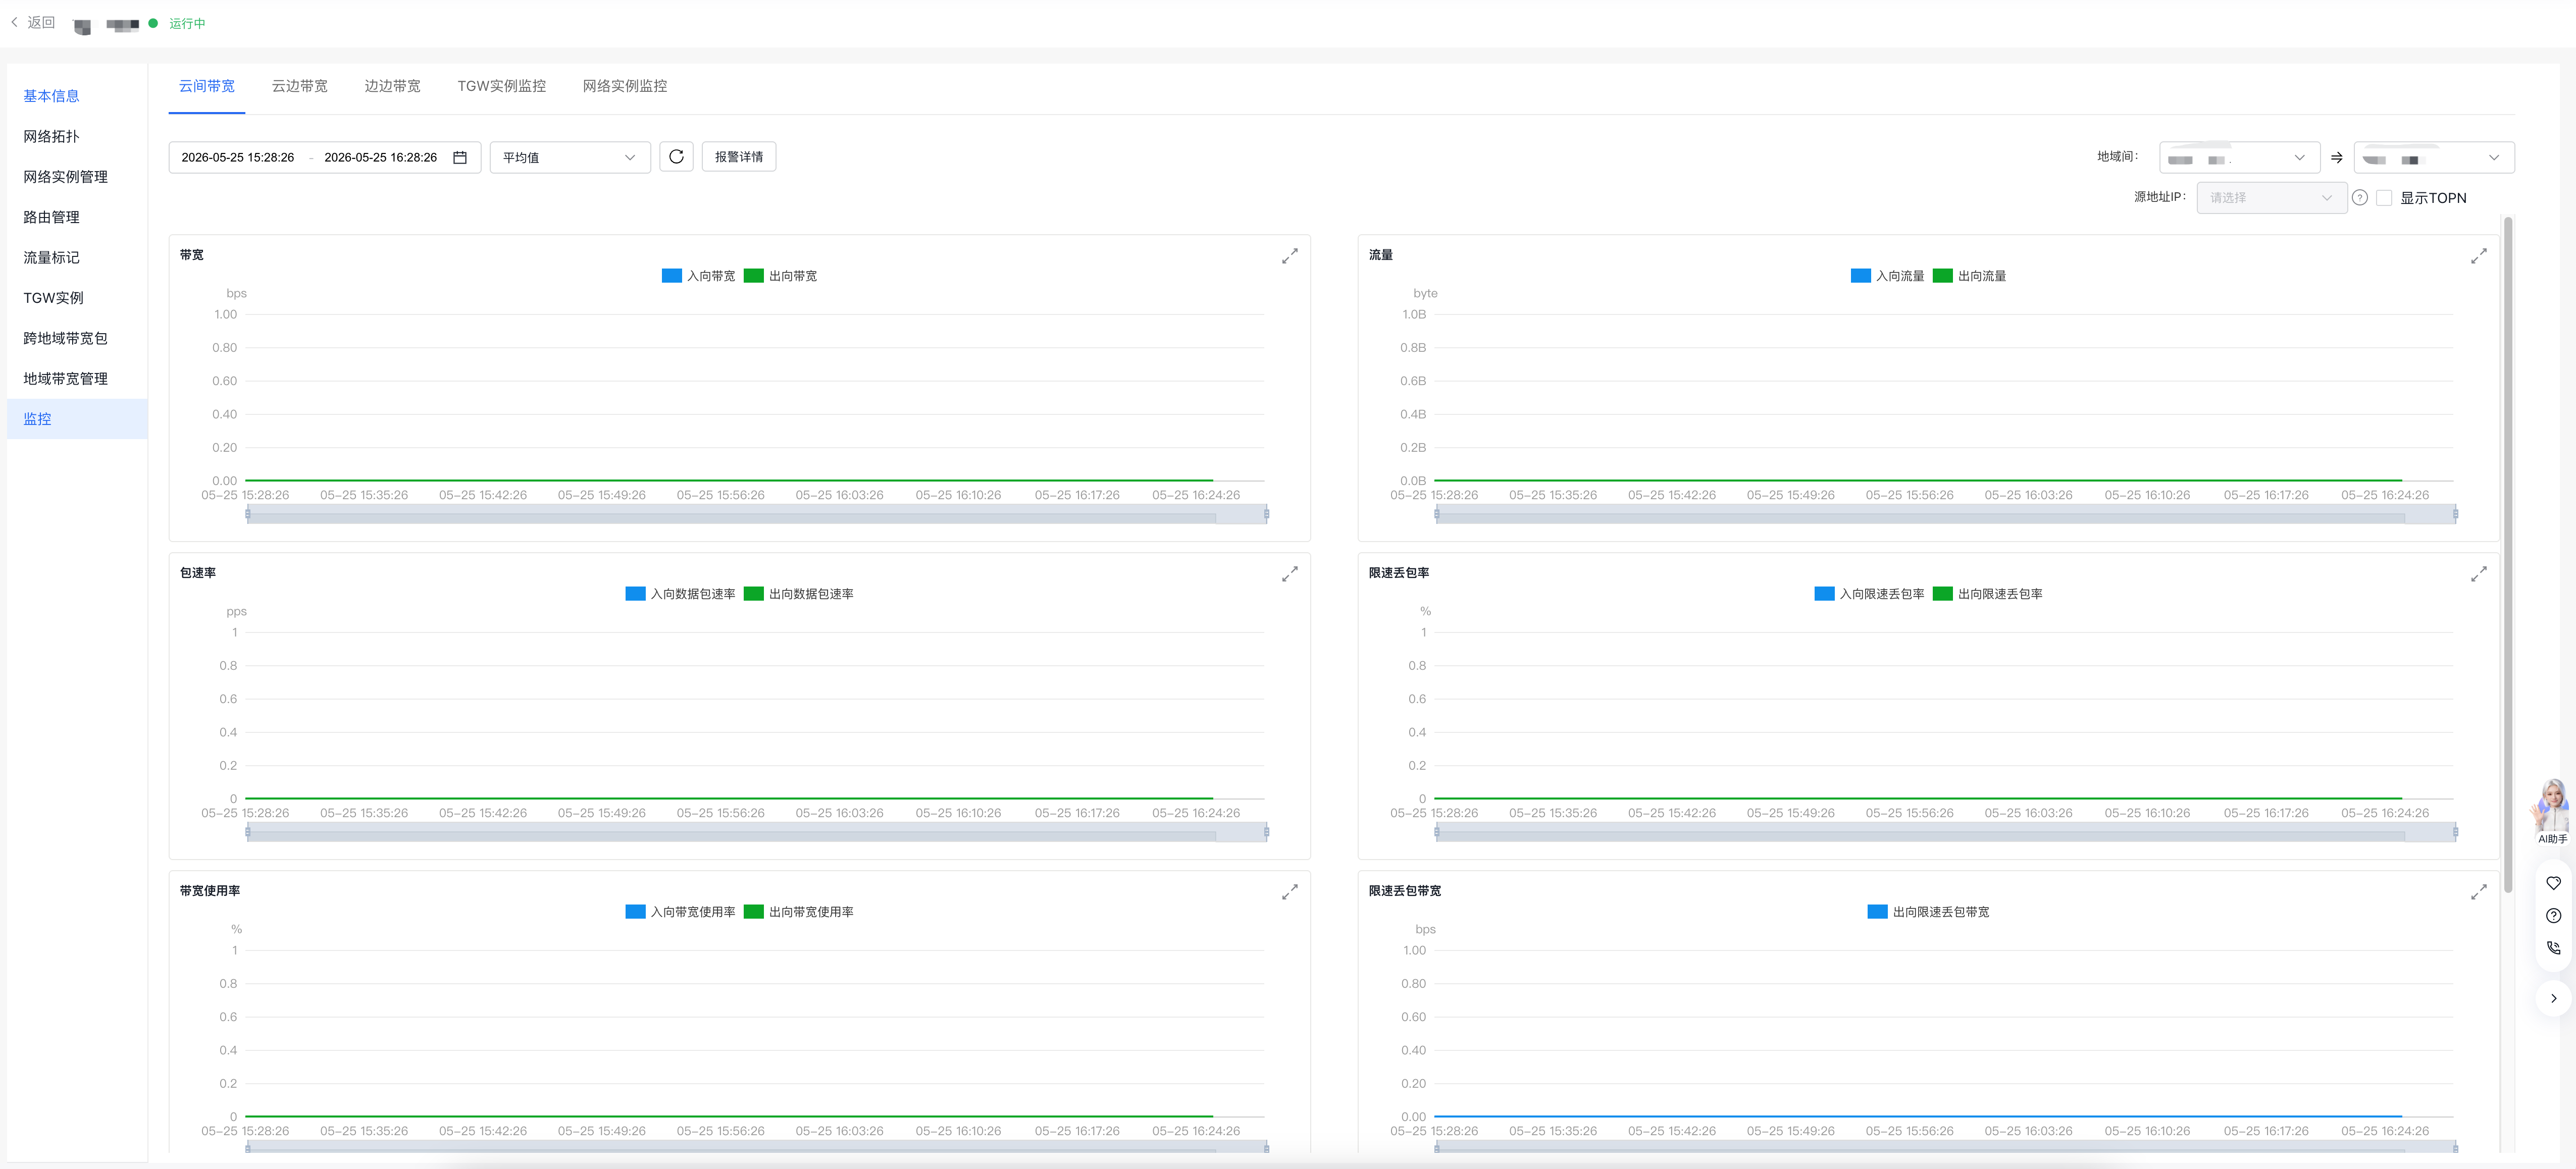Screen dimensions: 2576x1169
Task: Open the 平均值 statistic dropdown
Action: [570, 157]
